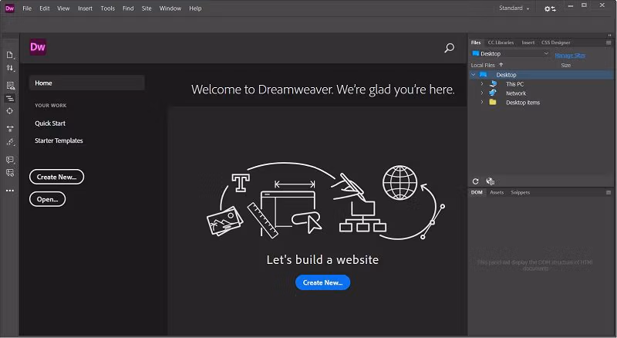Switch to the Snippets tab
Screen dimensions: 617x338
click(520, 193)
